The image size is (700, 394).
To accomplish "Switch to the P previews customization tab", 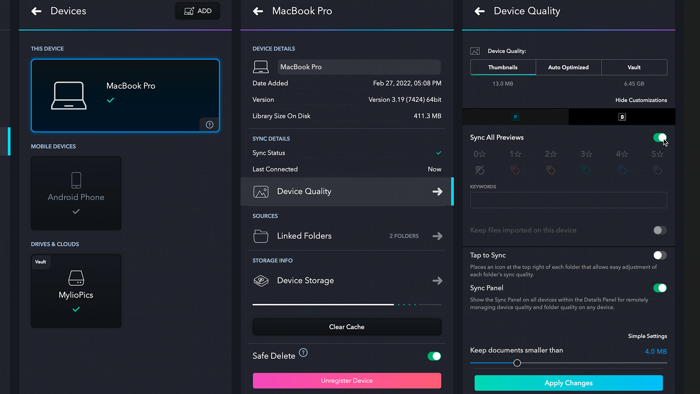I will click(x=515, y=117).
